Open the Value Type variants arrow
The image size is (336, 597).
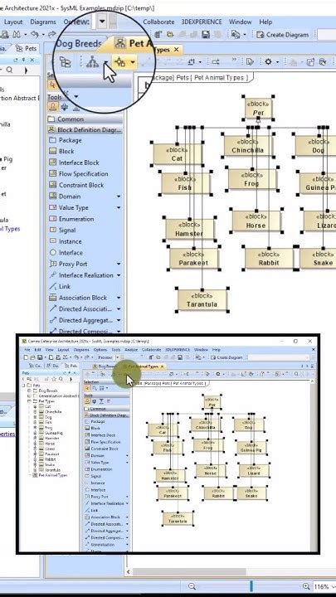click(x=119, y=208)
